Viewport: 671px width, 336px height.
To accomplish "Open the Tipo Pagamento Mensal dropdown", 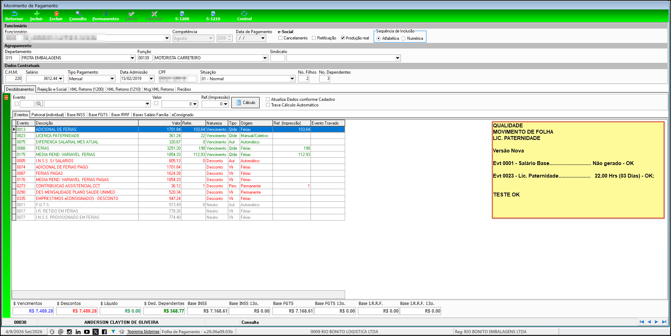I will coord(112,79).
